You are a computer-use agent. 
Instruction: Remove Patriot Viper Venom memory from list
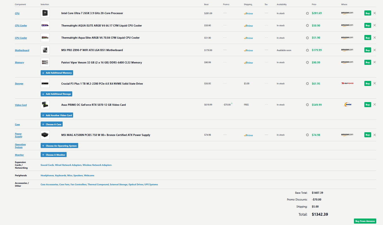coord(375,62)
